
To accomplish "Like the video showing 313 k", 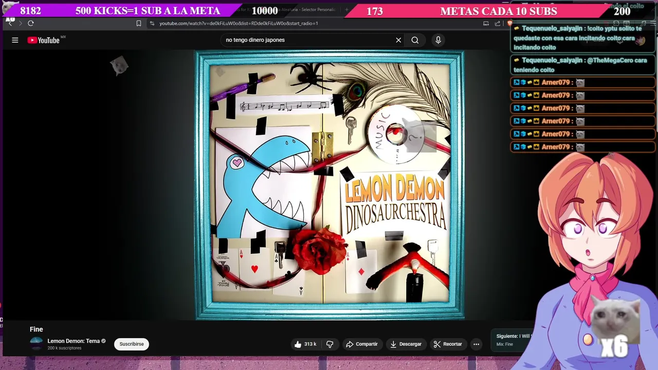I will 305,344.
